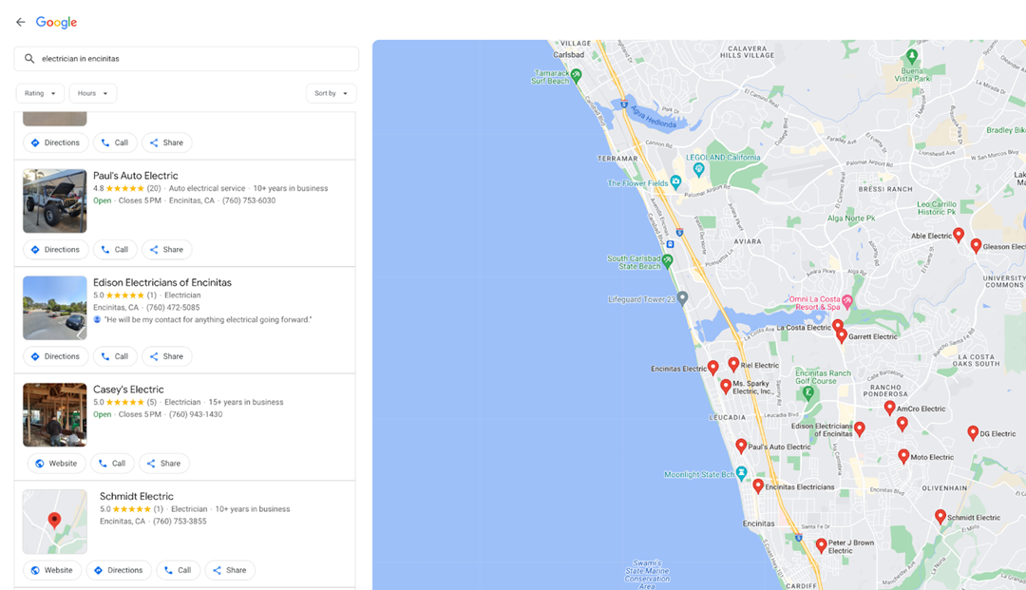
Task: Focus the electrician in encinitas search field
Action: [190, 59]
